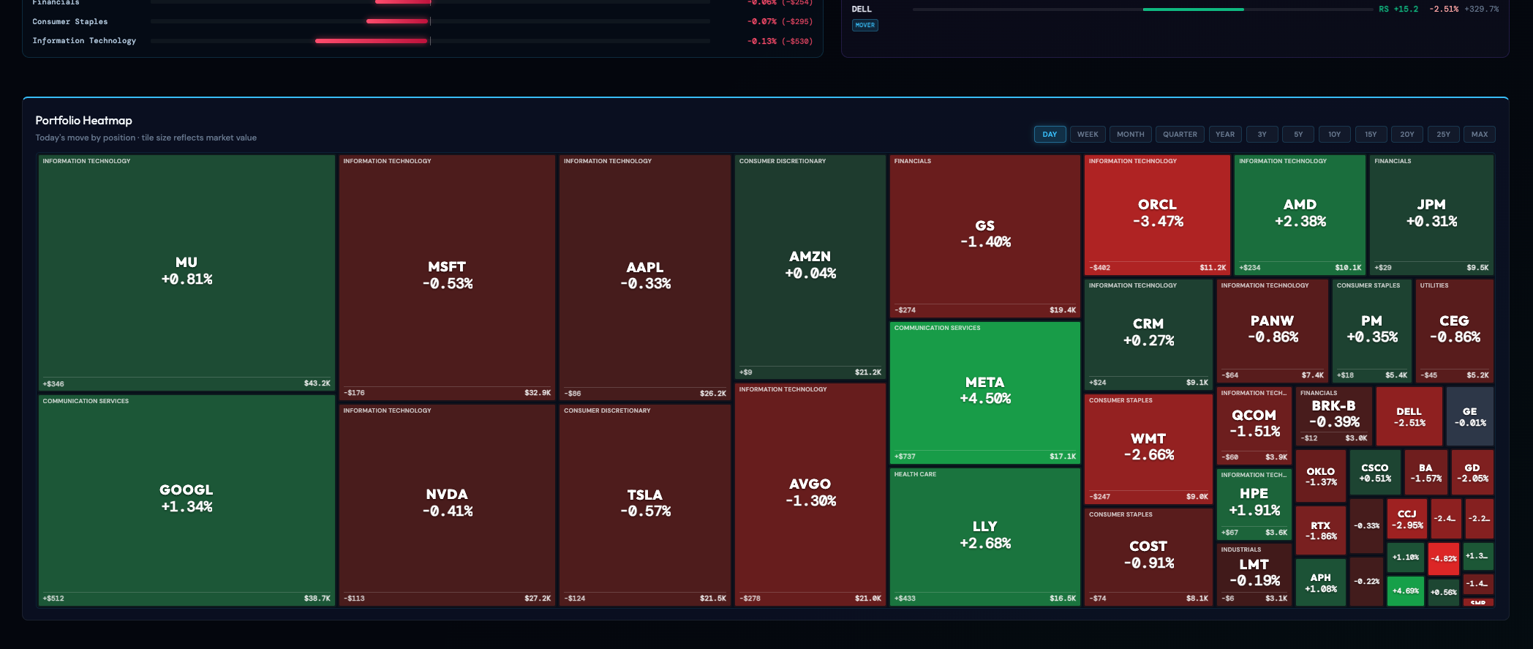Select the AMZN heatmap tile

[810, 266]
